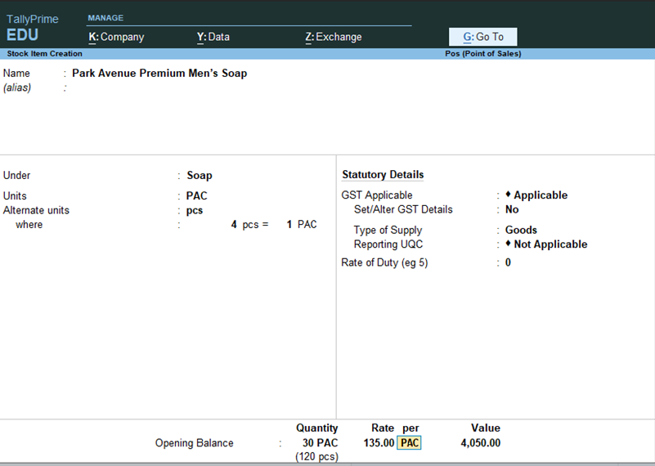Change Type of Supply value Goods

(521, 230)
